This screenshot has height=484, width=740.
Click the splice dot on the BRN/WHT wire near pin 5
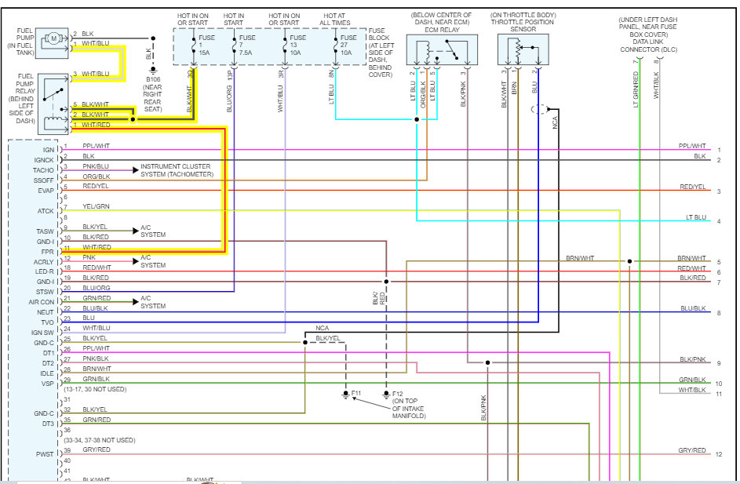(x=629, y=261)
